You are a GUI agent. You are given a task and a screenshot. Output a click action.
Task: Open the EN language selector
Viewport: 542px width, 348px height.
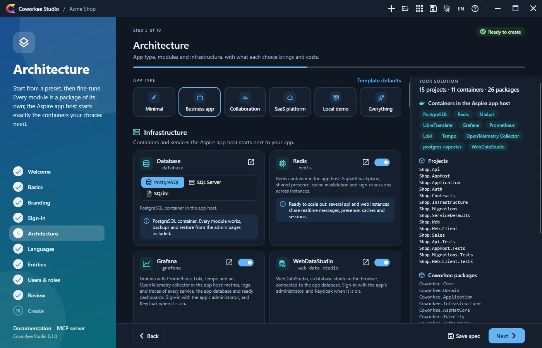click(x=461, y=9)
